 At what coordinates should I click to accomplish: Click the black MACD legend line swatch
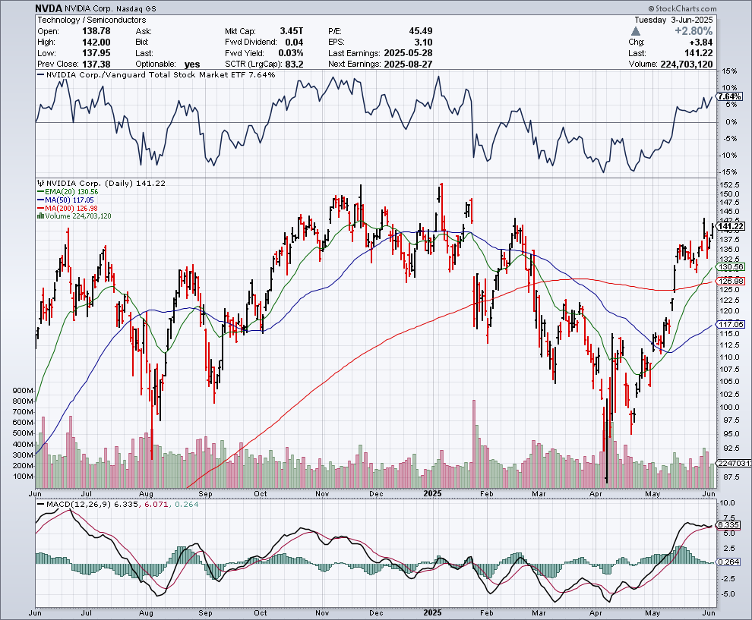[x=40, y=504]
